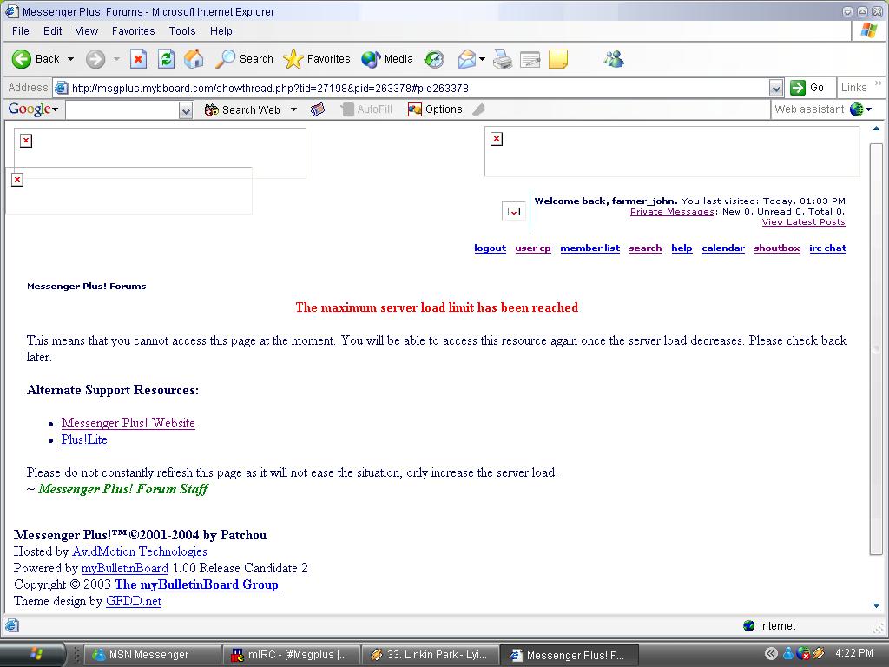Open Google toolbar Options
The image size is (889, 667).
click(435, 109)
